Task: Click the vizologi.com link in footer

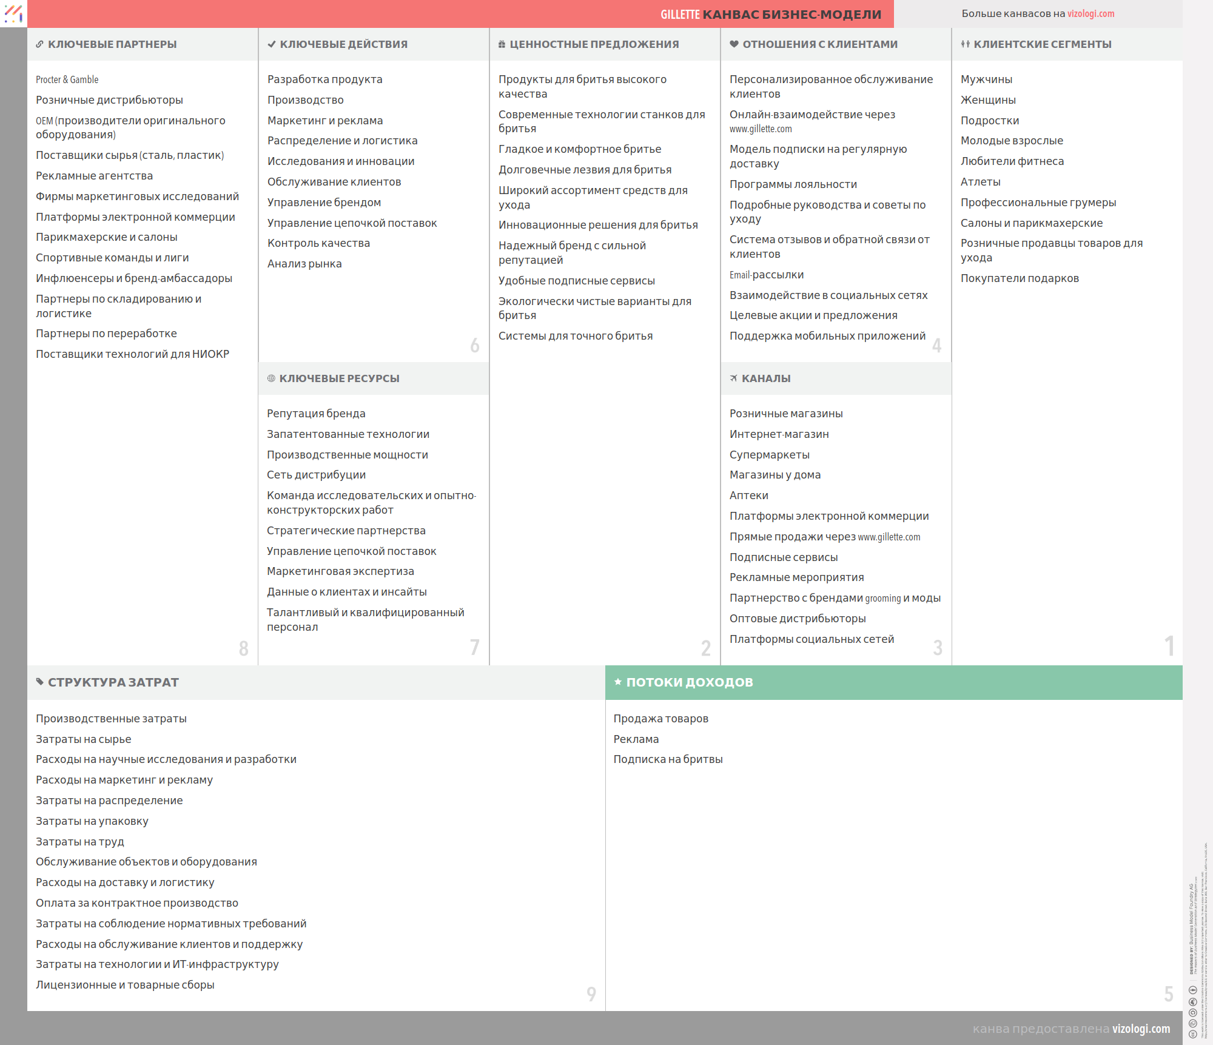Action: click(1141, 1029)
